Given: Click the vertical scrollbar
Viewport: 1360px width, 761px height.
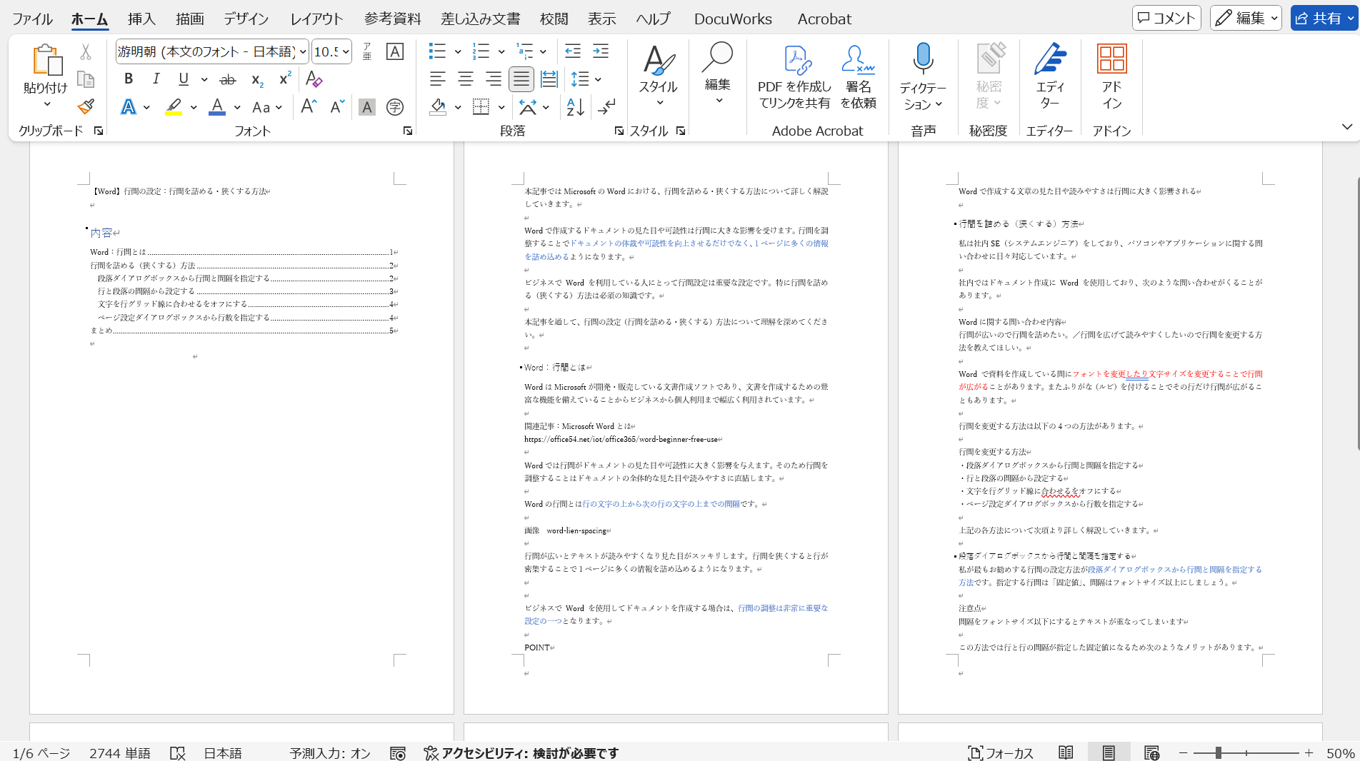Looking at the screenshot, I should (x=1357, y=314).
